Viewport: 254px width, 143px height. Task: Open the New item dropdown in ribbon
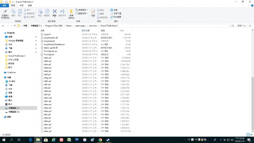tap(81, 10)
